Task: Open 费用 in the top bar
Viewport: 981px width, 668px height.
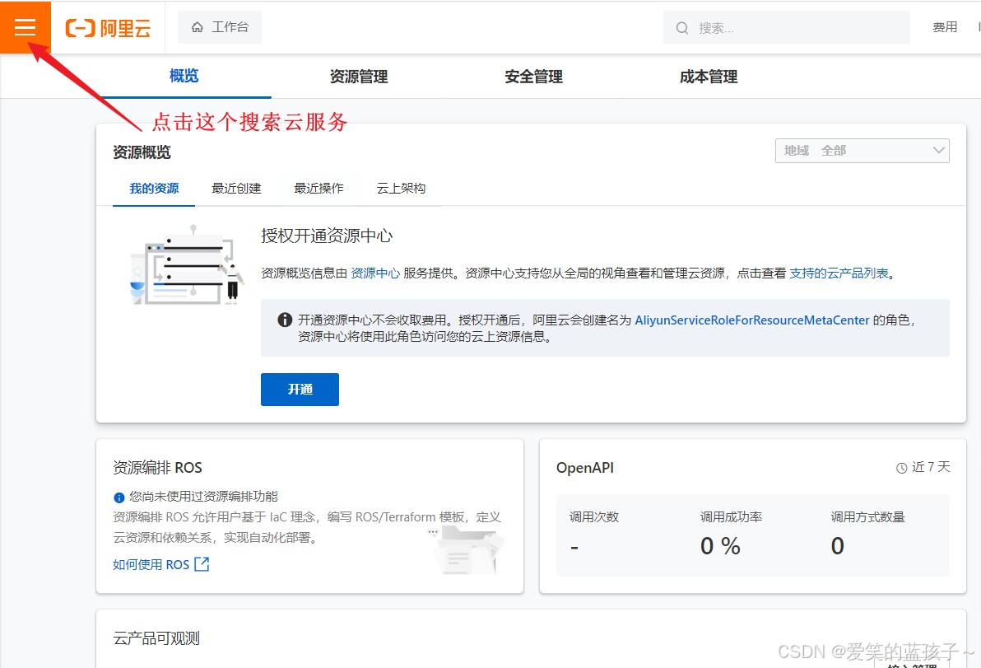Action: tap(945, 26)
